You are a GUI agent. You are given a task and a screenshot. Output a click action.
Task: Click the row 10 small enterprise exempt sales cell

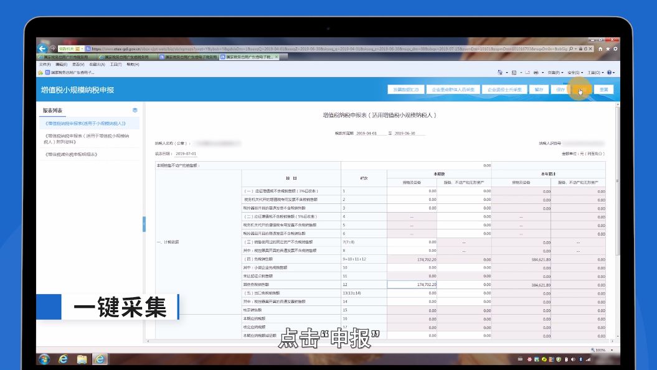click(412, 267)
